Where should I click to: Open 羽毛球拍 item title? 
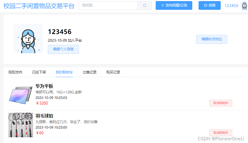pyautogui.click(x=44, y=116)
